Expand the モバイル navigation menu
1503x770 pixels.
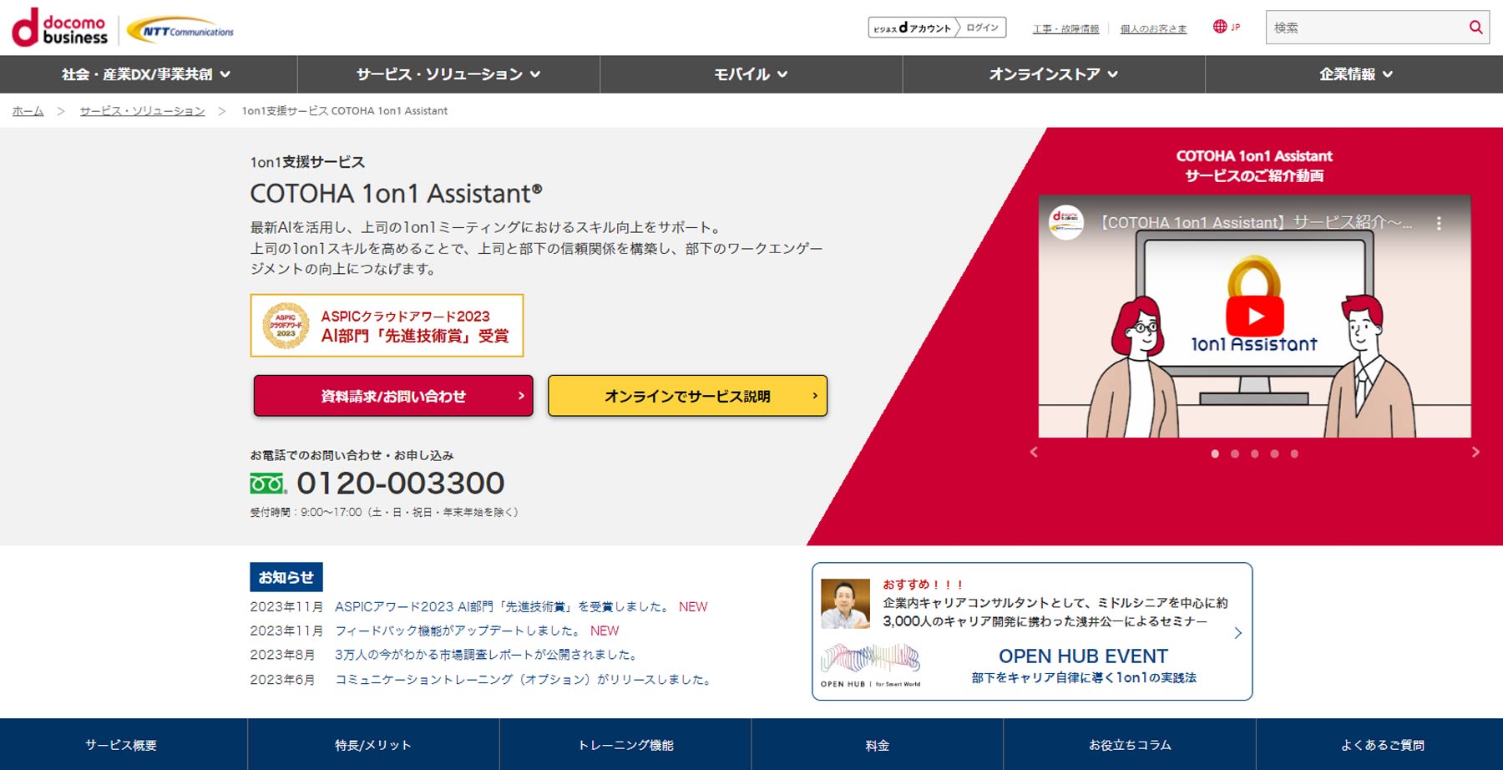[x=751, y=74]
